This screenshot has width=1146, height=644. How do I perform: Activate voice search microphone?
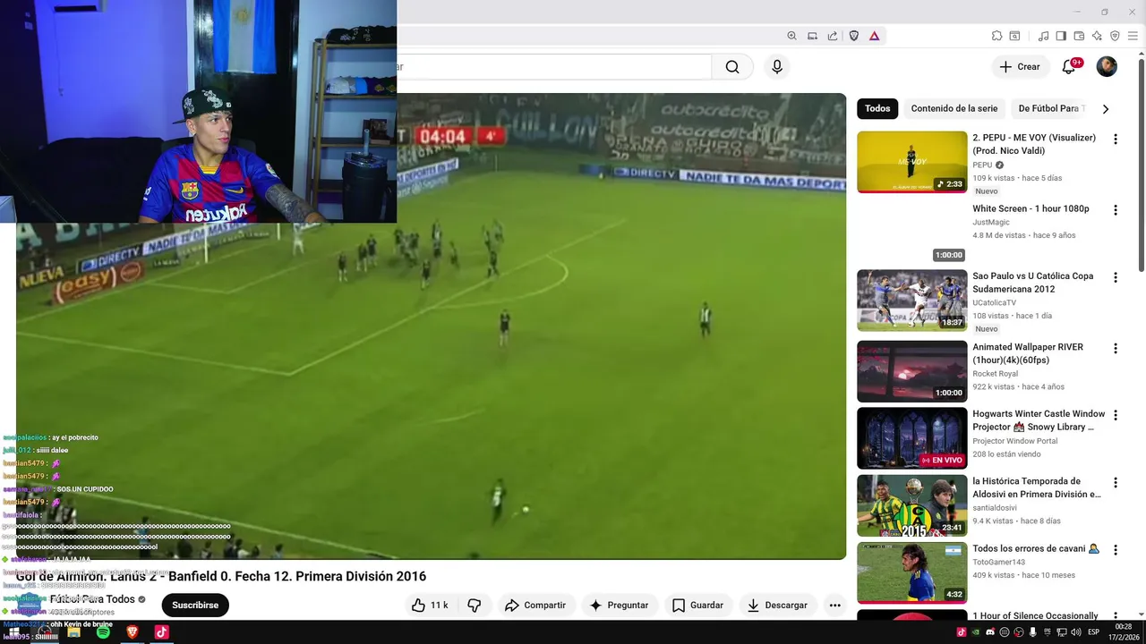777,67
